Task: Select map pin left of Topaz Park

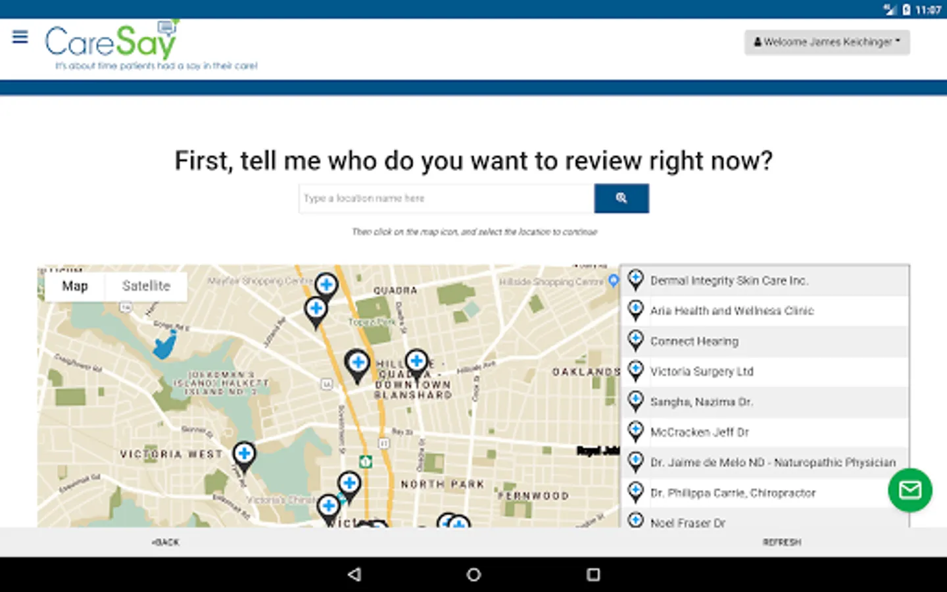Action: pos(316,311)
